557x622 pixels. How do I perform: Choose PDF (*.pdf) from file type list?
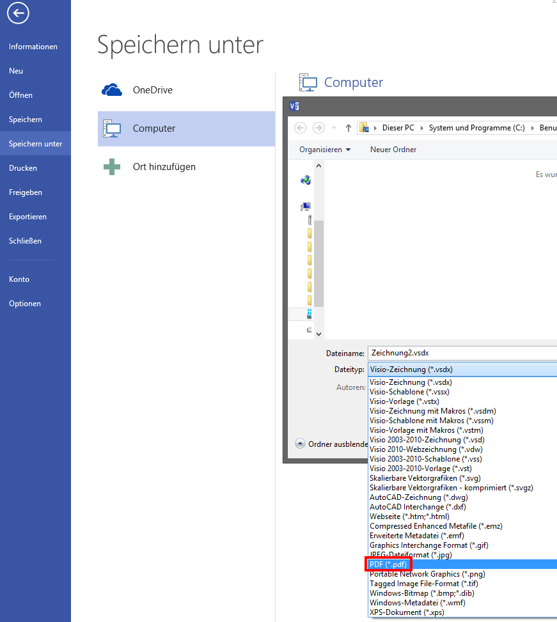point(388,564)
